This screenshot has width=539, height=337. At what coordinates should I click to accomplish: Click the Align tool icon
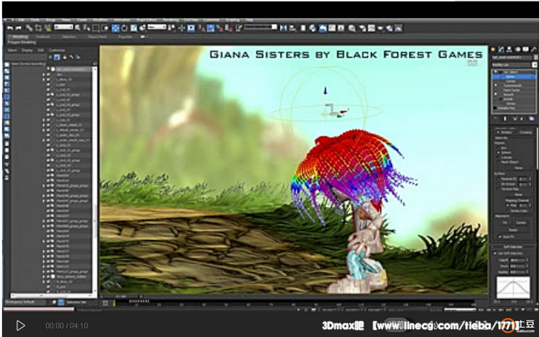point(292,28)
